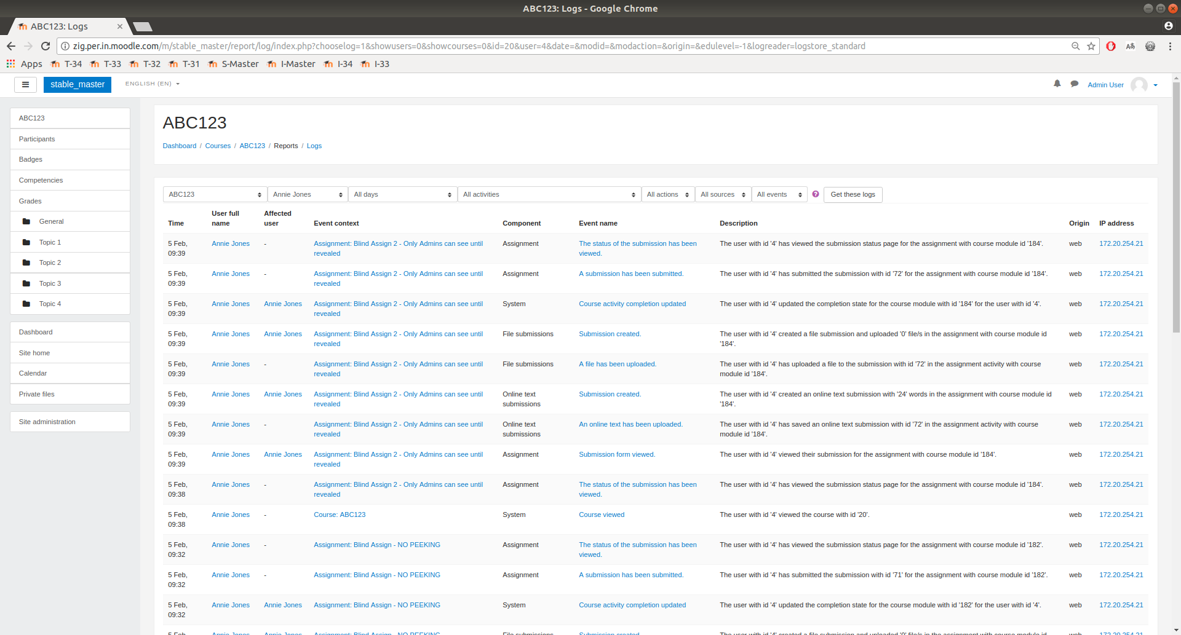Follow the Dashboard breadcrumb link
Screen dimensions: 1181x635
180,146
